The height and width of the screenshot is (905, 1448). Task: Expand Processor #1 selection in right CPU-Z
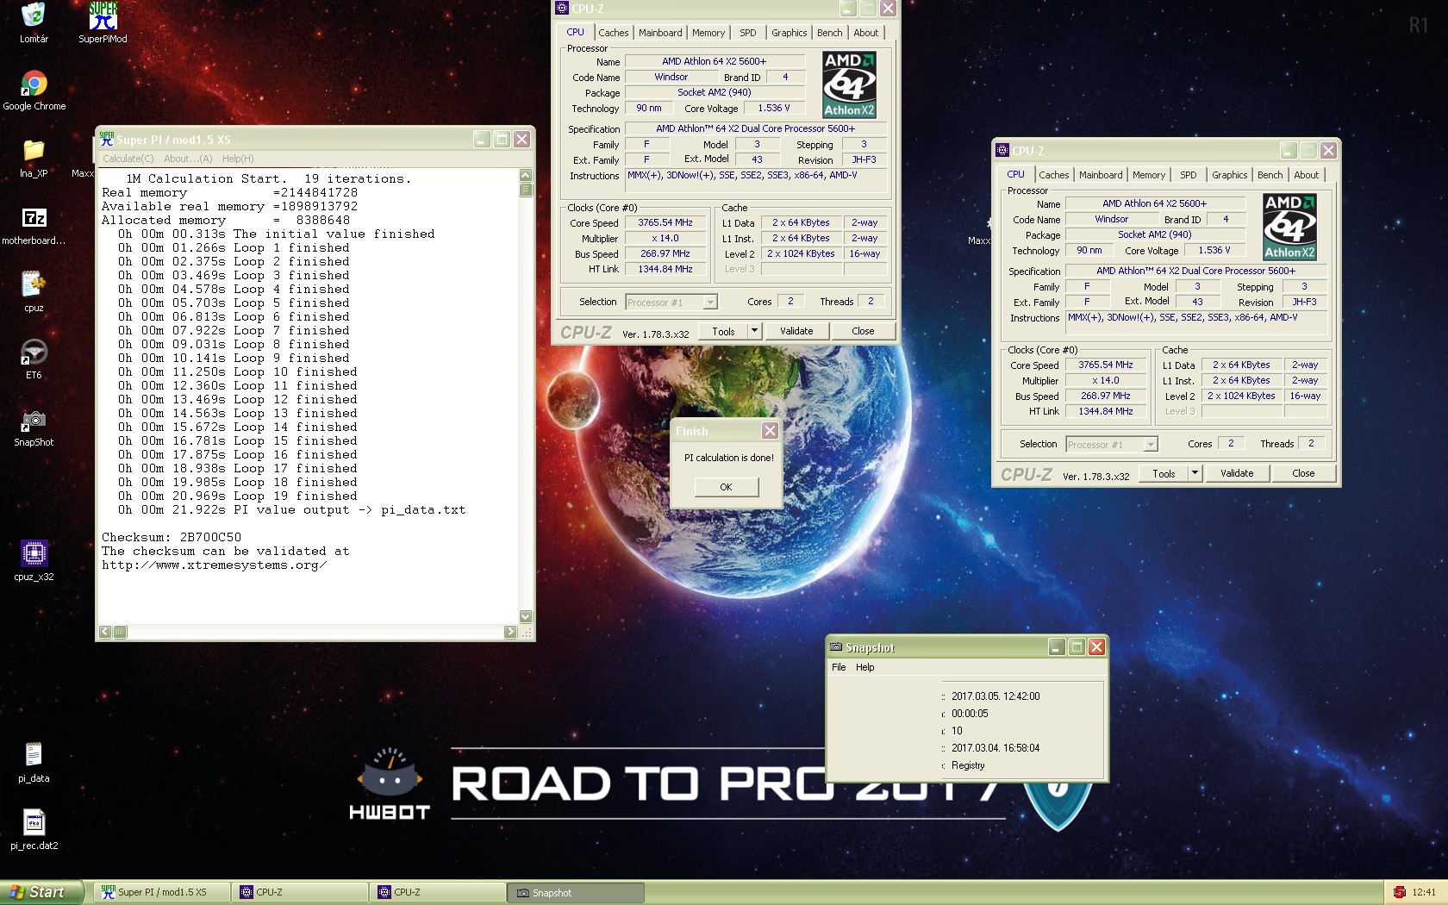coord(1151,445)
